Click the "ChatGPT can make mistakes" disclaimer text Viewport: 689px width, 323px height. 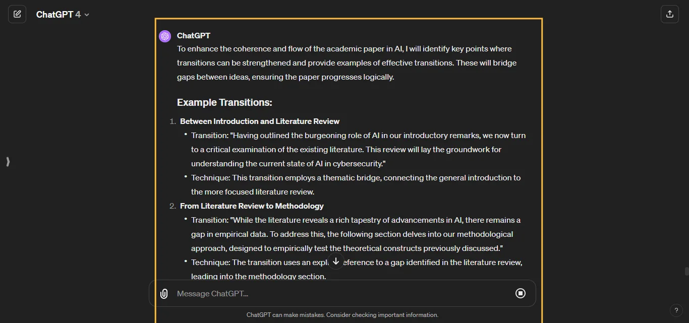click(x=342, y=315)
